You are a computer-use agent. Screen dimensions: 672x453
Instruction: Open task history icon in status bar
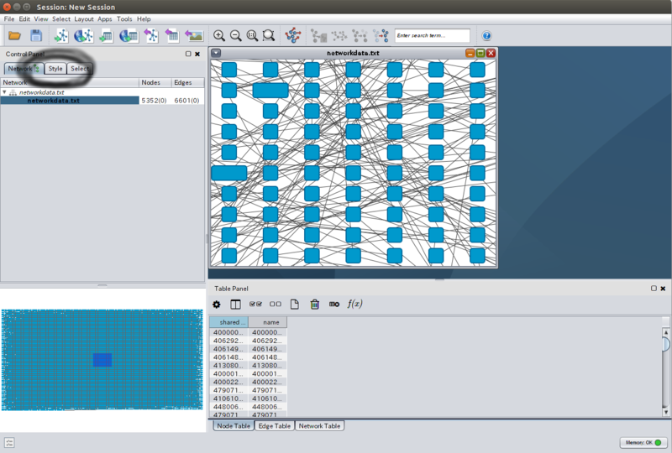tap(9, 443)
